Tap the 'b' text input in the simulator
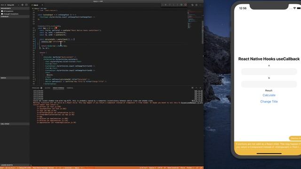301x169 pixels. coord(269,84)
